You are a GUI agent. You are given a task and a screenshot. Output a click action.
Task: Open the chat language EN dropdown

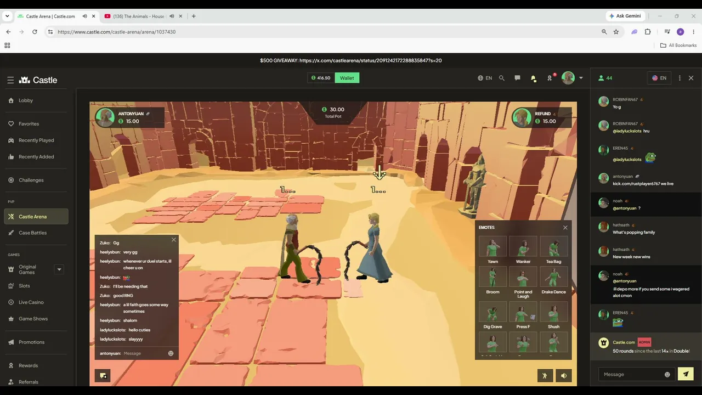[659, 78]
